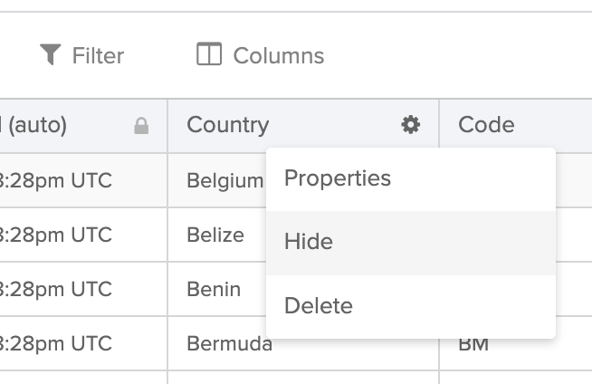Image resolution: width=592 pixels, height=384 pixels.
Task: Click the Columns layout icon
Action: [209, 54]
